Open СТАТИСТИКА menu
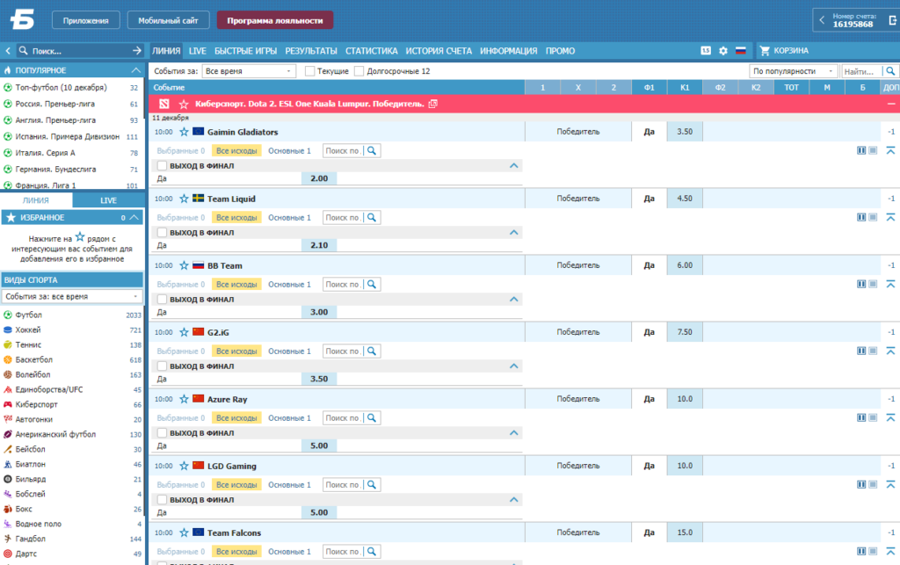This screenshot has width=900, height=565. [372, 51]
